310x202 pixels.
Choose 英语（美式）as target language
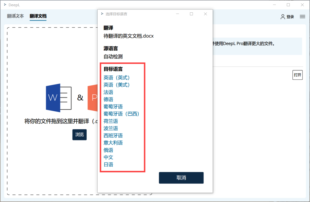tap(117, 85)
